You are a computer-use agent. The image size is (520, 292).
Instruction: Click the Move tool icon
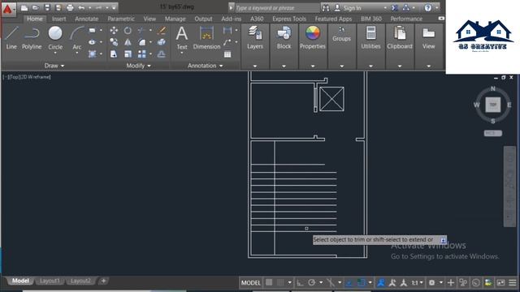[x=114, y=31]
